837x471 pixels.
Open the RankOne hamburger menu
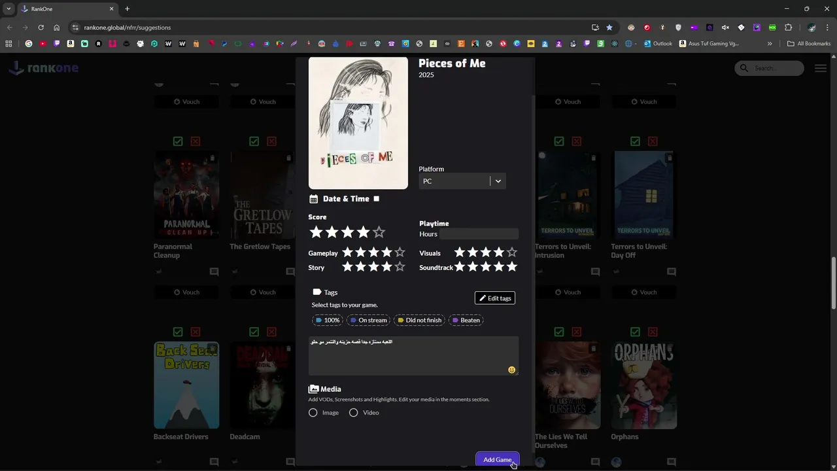tap(821, 68)
